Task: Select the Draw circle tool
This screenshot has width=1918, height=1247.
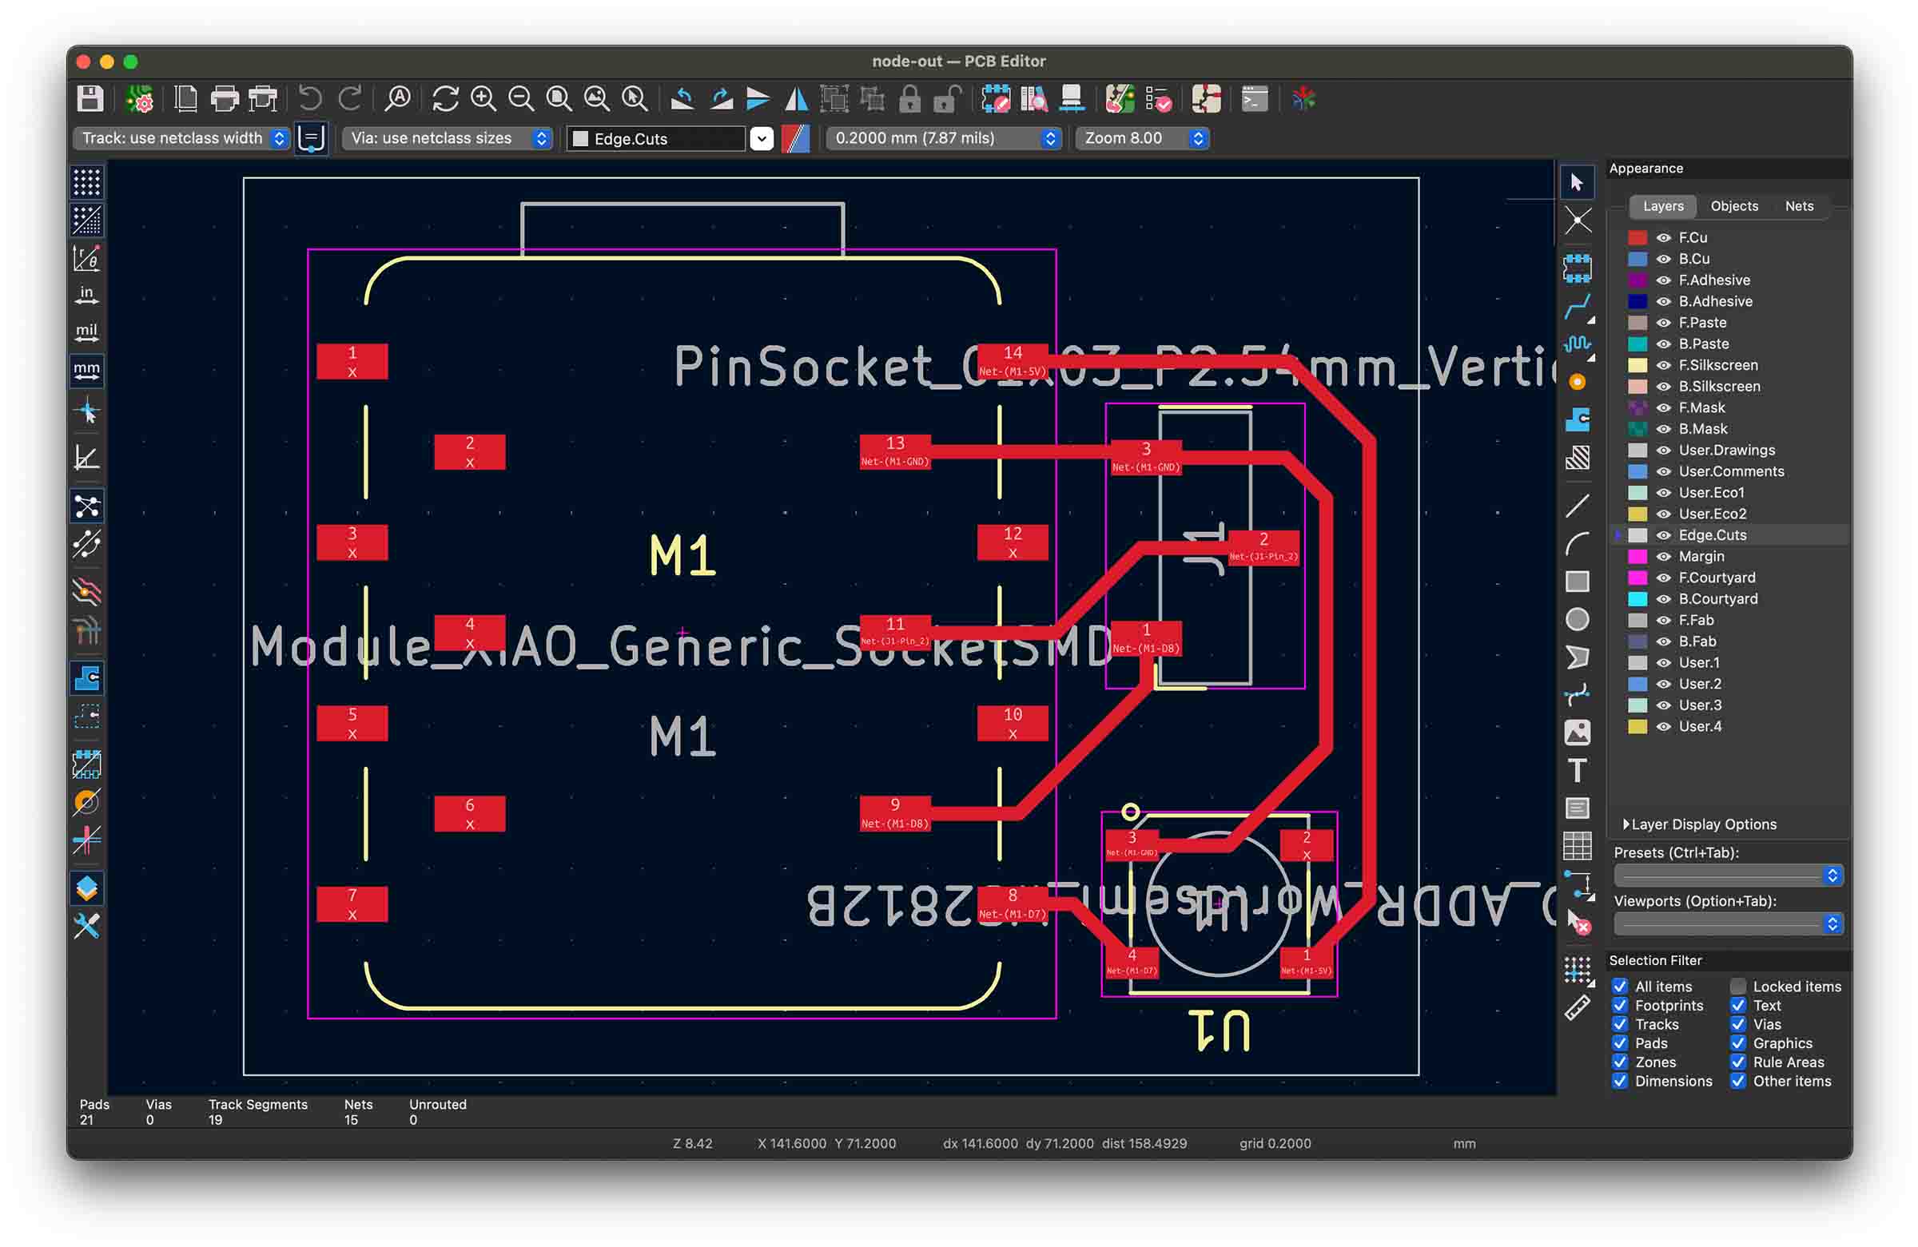Action: point(1577,619)
